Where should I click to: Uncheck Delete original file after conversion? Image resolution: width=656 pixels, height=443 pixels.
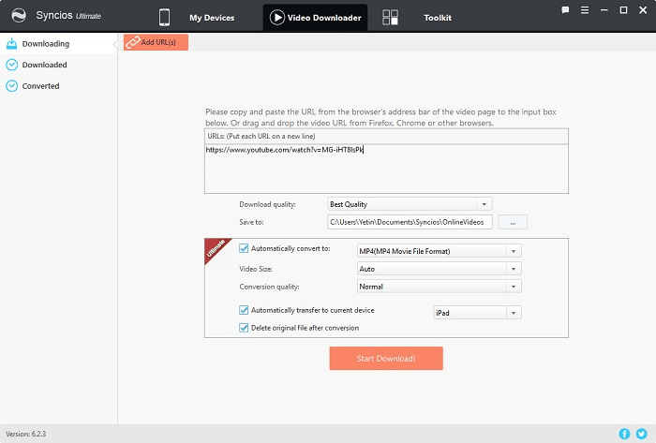click(x=245, y=328)
